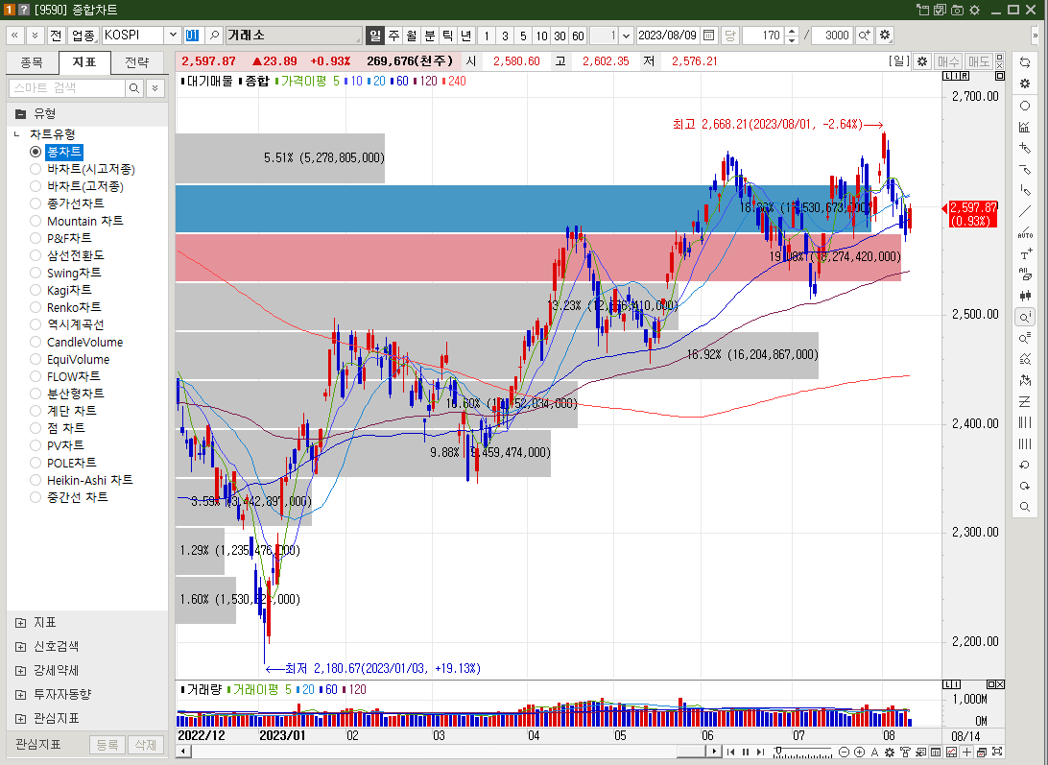Select Renko차트 radio option
1048x765 pixels.
pyautogui.click(x=36, y=307)
